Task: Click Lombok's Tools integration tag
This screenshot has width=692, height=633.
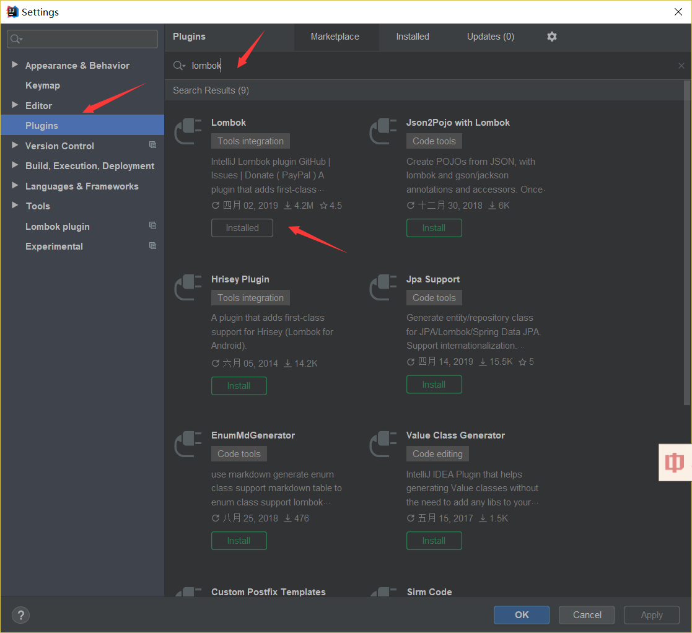Action: pos(251,141)
